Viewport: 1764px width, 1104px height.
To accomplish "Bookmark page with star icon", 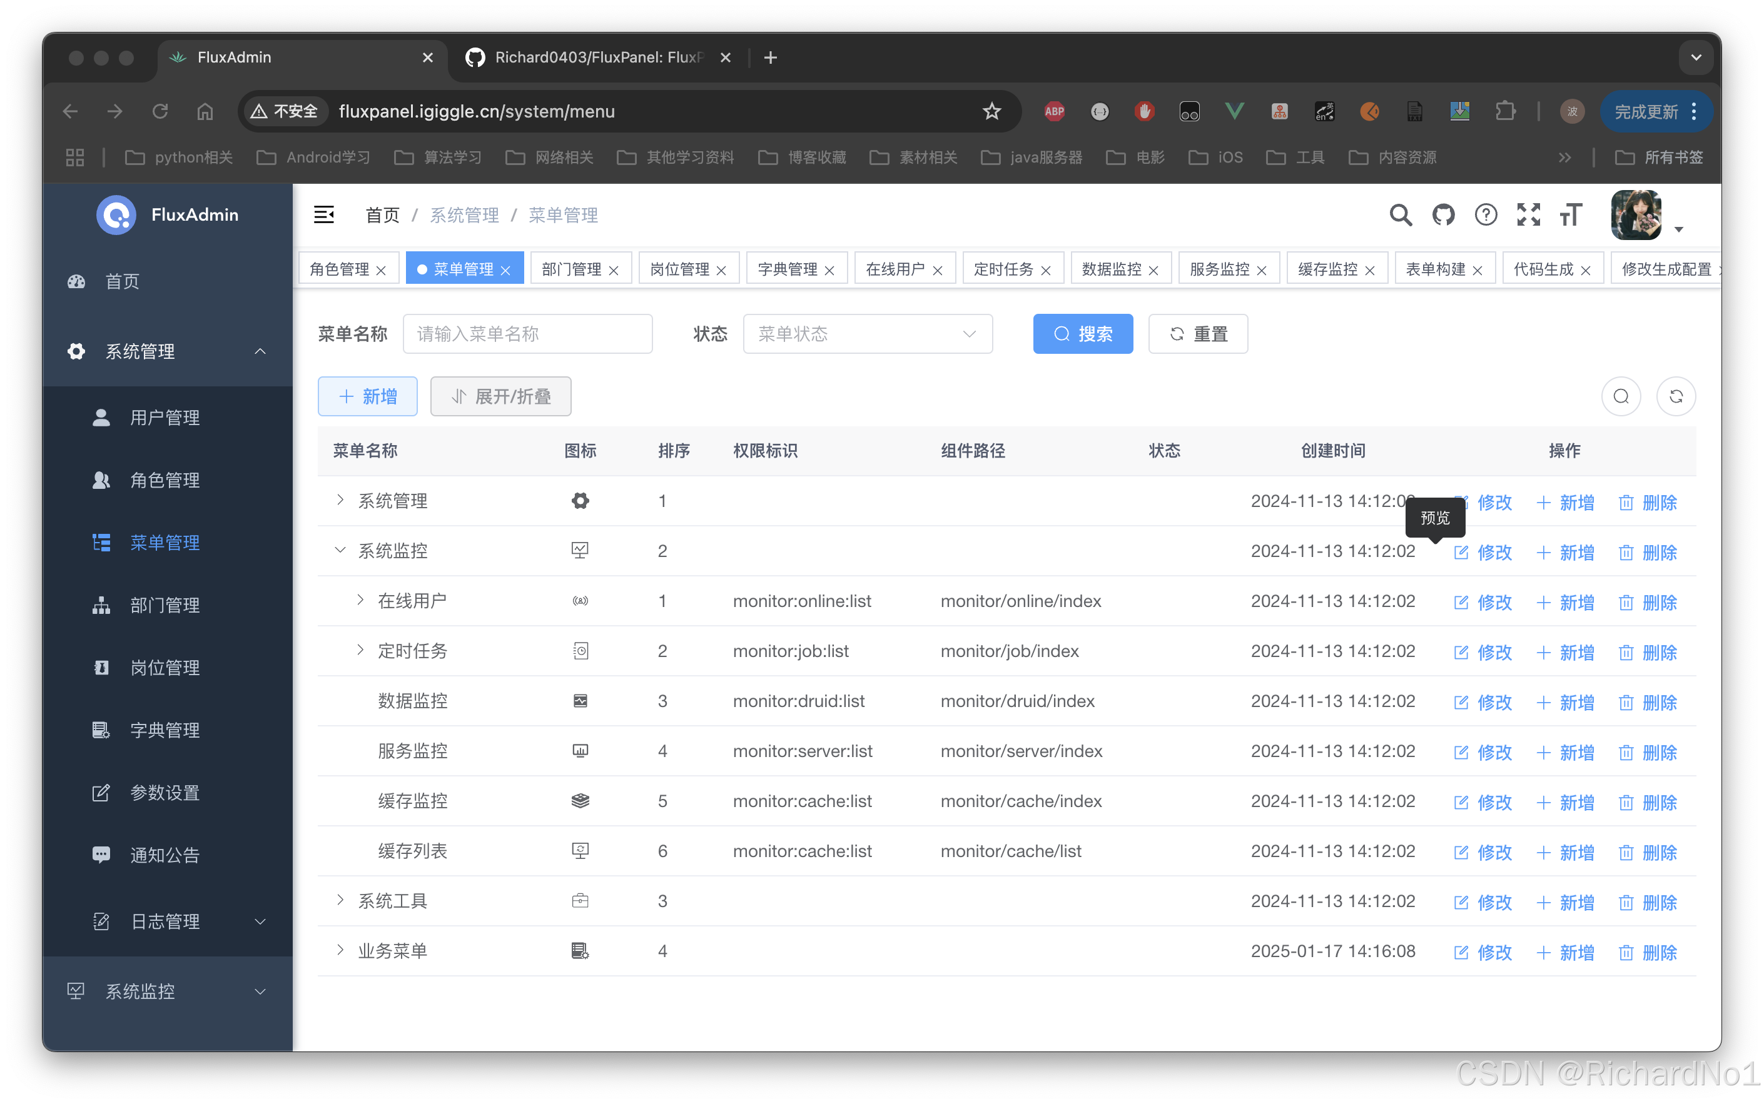I will [x=991, y=111].
